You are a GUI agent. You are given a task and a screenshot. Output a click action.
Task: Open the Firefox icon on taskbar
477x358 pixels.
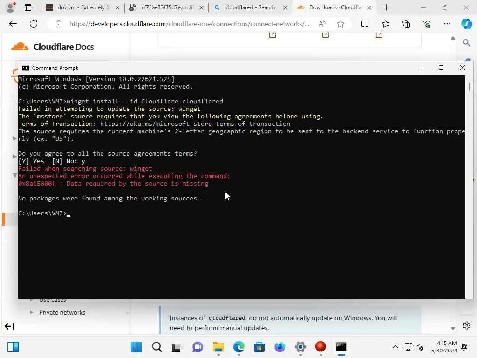pos(279,347)
